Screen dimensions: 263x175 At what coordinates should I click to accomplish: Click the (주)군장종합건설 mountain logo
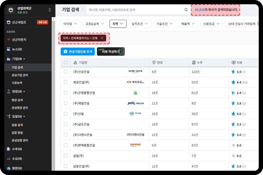click(x=135, y=93)
